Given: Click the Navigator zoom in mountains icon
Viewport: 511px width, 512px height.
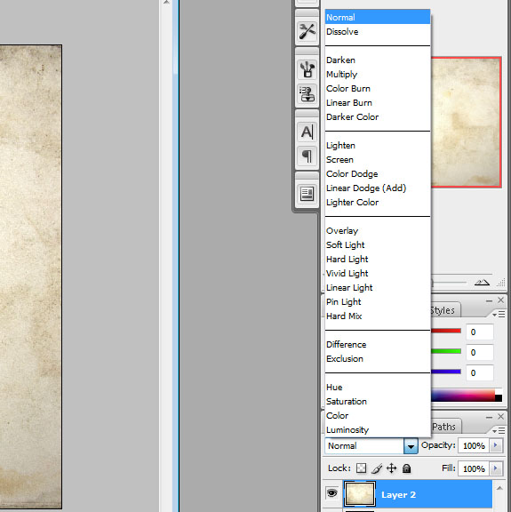Looking at the screenshot, I should pos(482,283).
